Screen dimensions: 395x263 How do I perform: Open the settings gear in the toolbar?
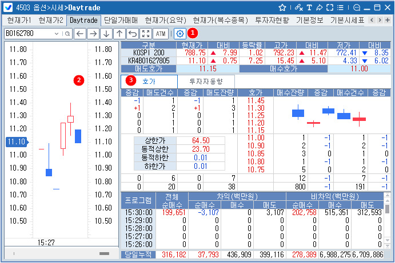[179, 34]
